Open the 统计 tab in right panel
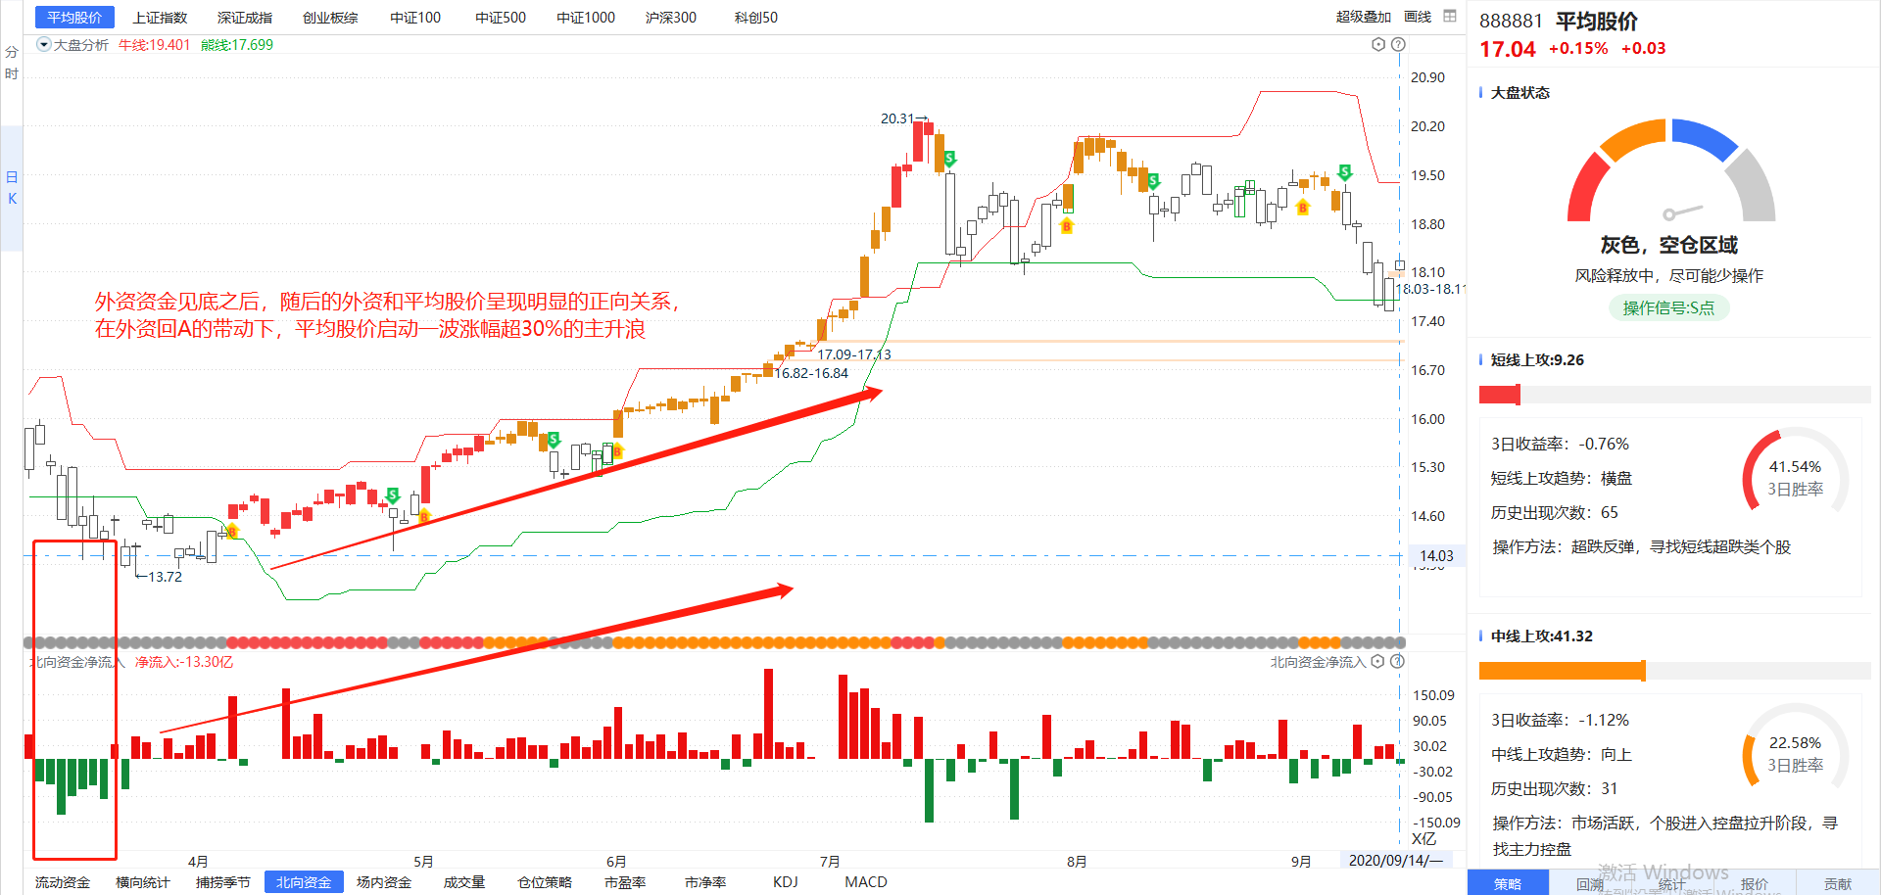Image resolution: width=1881 pixels, height=895 pixels. click(1672, 883)
